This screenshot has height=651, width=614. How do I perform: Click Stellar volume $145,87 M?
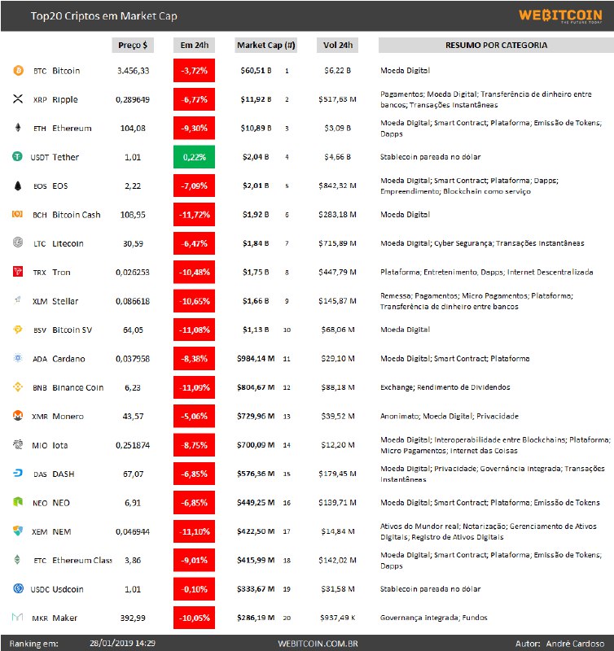[x=337, y=301]
